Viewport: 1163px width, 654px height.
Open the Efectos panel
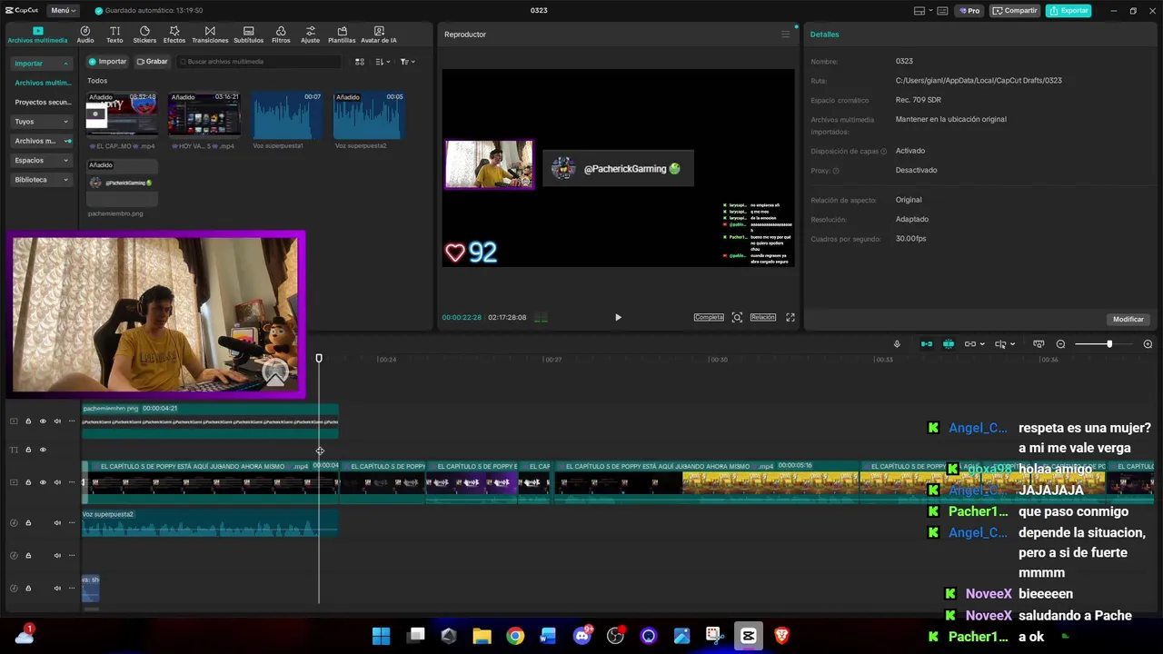pyautogui.click(x=174, y=35)
